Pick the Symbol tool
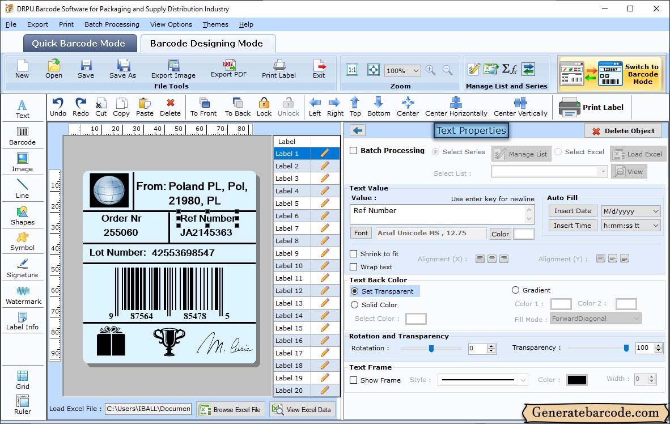Image resolution: width=670 pixels, height=424 pixels. coord(23,241)
